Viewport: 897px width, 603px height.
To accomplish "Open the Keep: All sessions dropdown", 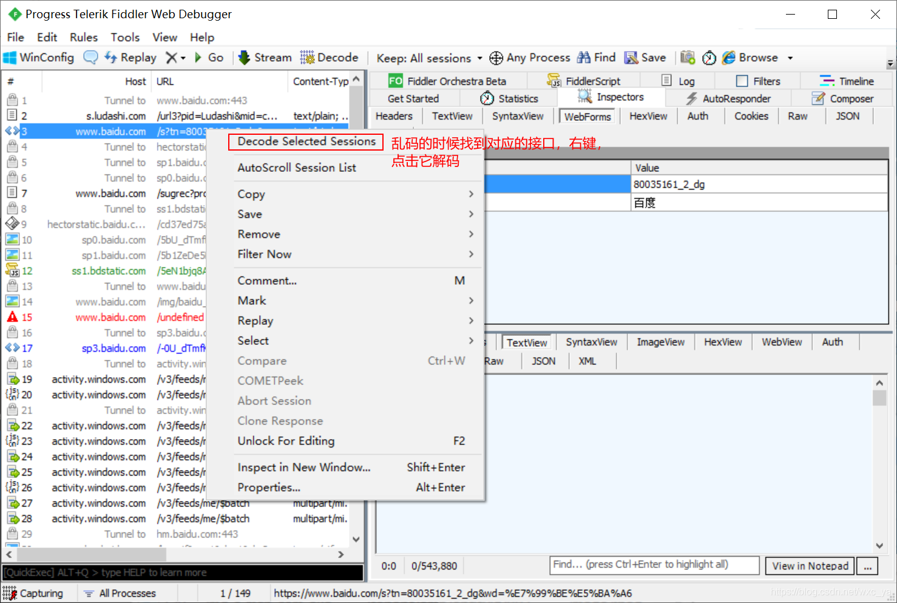I will tap(429, 58).
